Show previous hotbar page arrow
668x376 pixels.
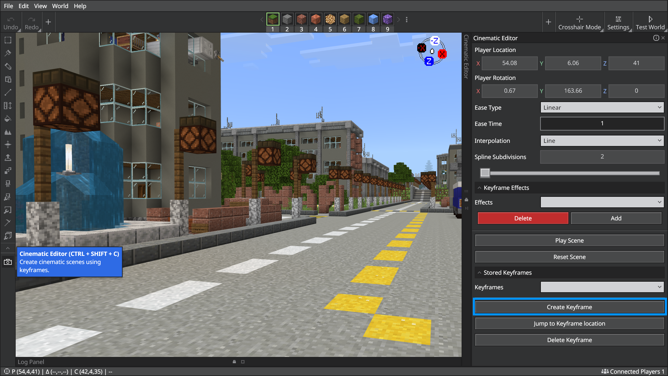(262, 20)
